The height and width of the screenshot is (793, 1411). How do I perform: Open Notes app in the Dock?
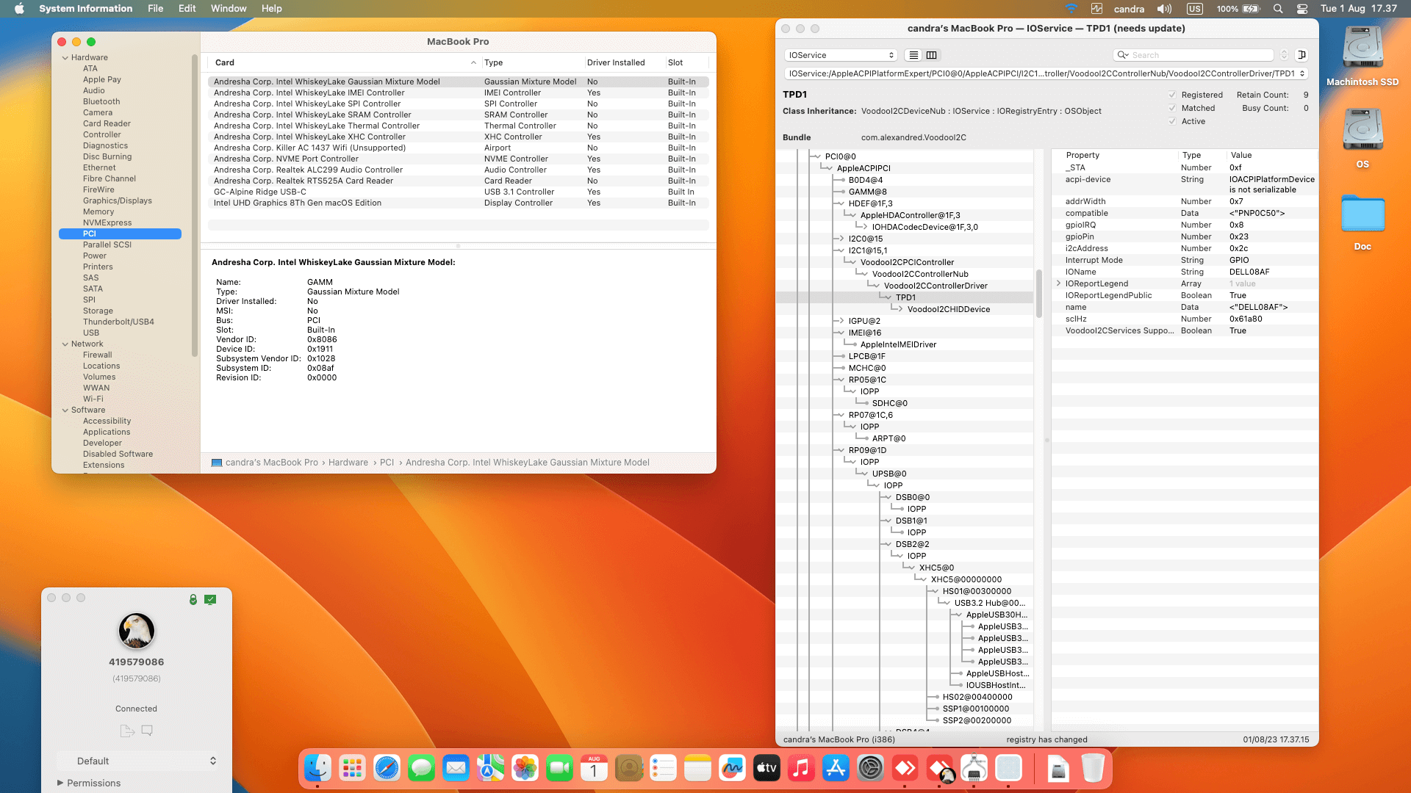click(x=697, y=768)
